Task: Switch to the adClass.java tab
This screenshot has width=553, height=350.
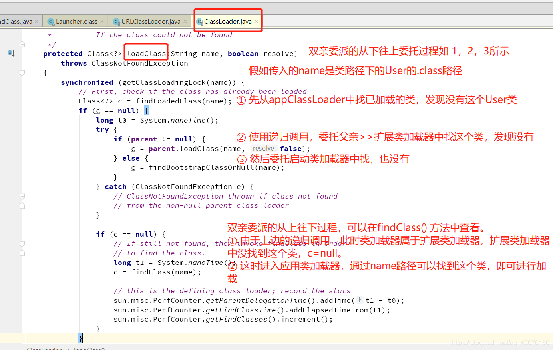Action: tap(16, 22)
